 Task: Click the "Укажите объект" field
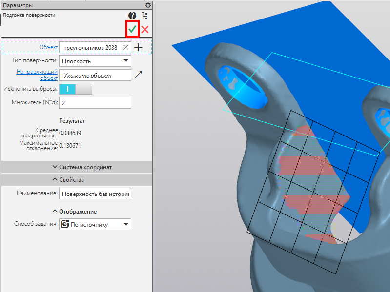(95, 75)
